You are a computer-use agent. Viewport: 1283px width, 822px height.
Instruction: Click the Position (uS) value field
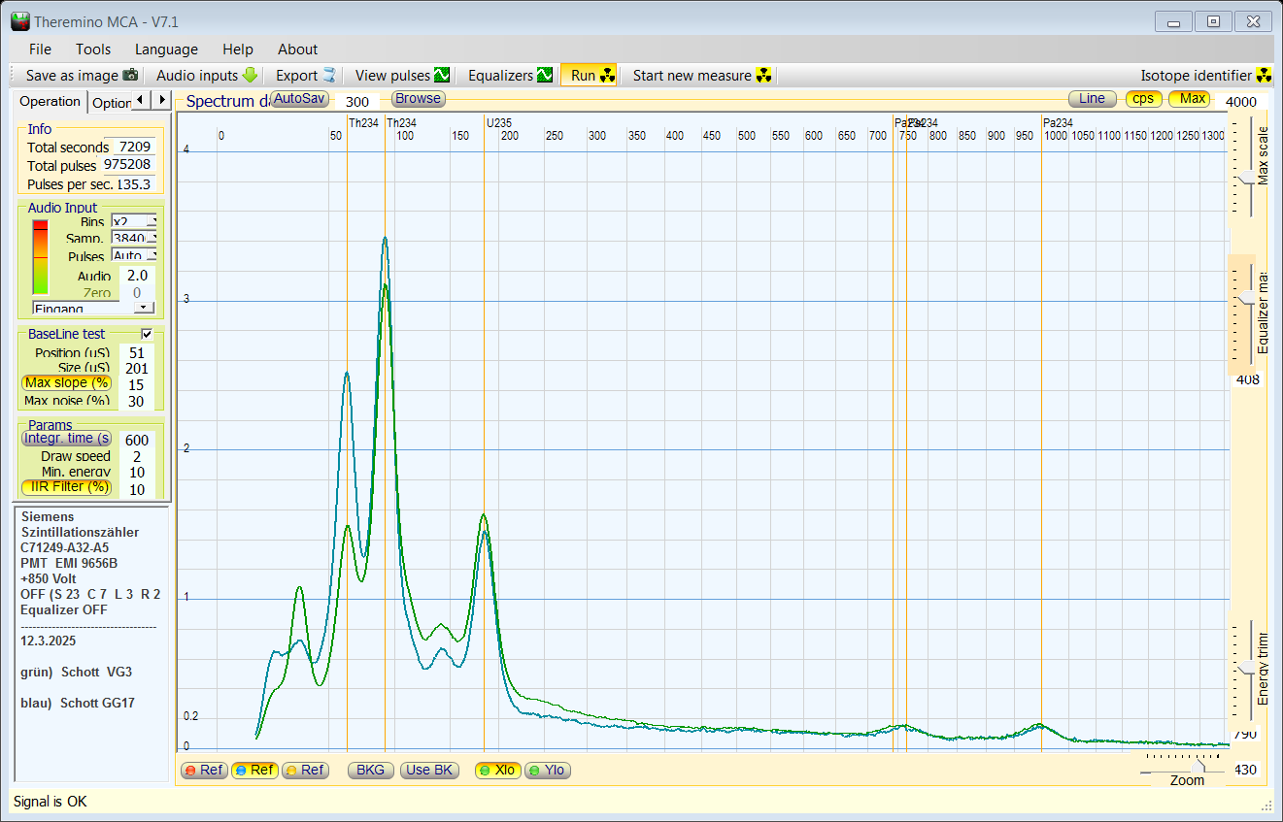(x=136, y=353)
